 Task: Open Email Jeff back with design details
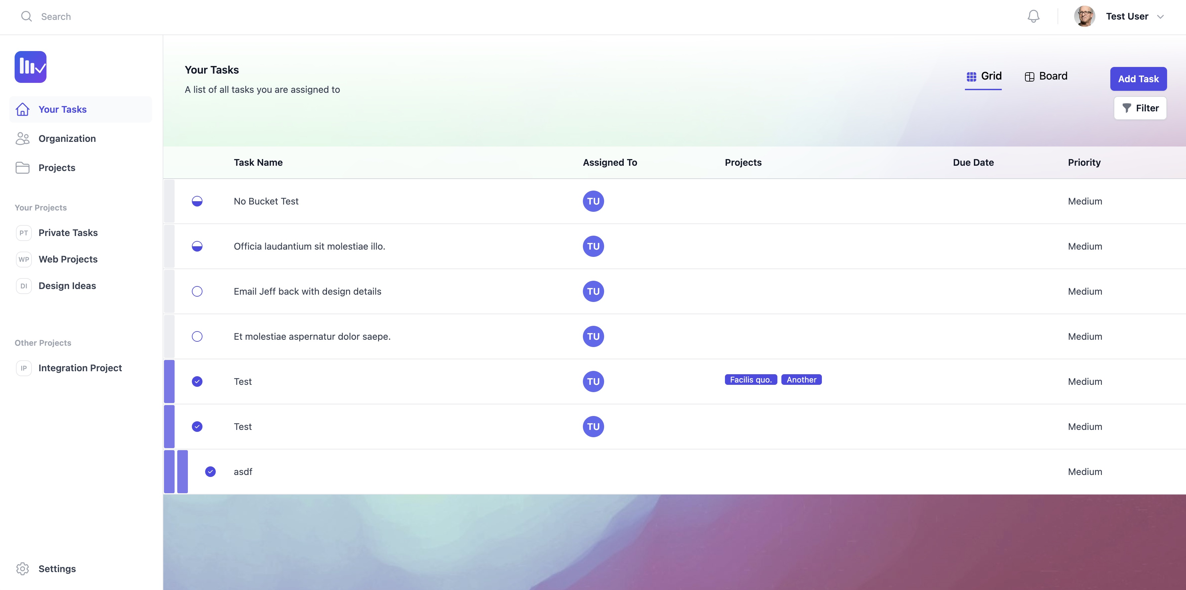pos(308,292)
